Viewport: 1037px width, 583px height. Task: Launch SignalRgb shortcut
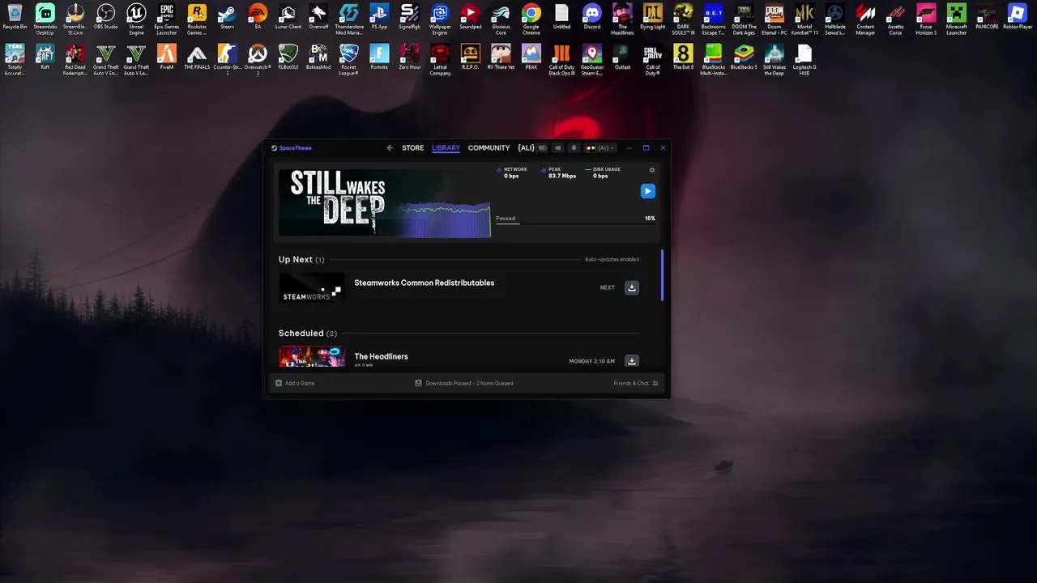[x=410, y=18]
